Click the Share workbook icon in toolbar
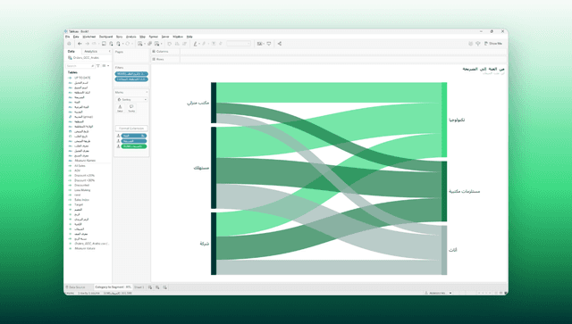This screenshot has height=324, width=572. click(x=280, y=44)
